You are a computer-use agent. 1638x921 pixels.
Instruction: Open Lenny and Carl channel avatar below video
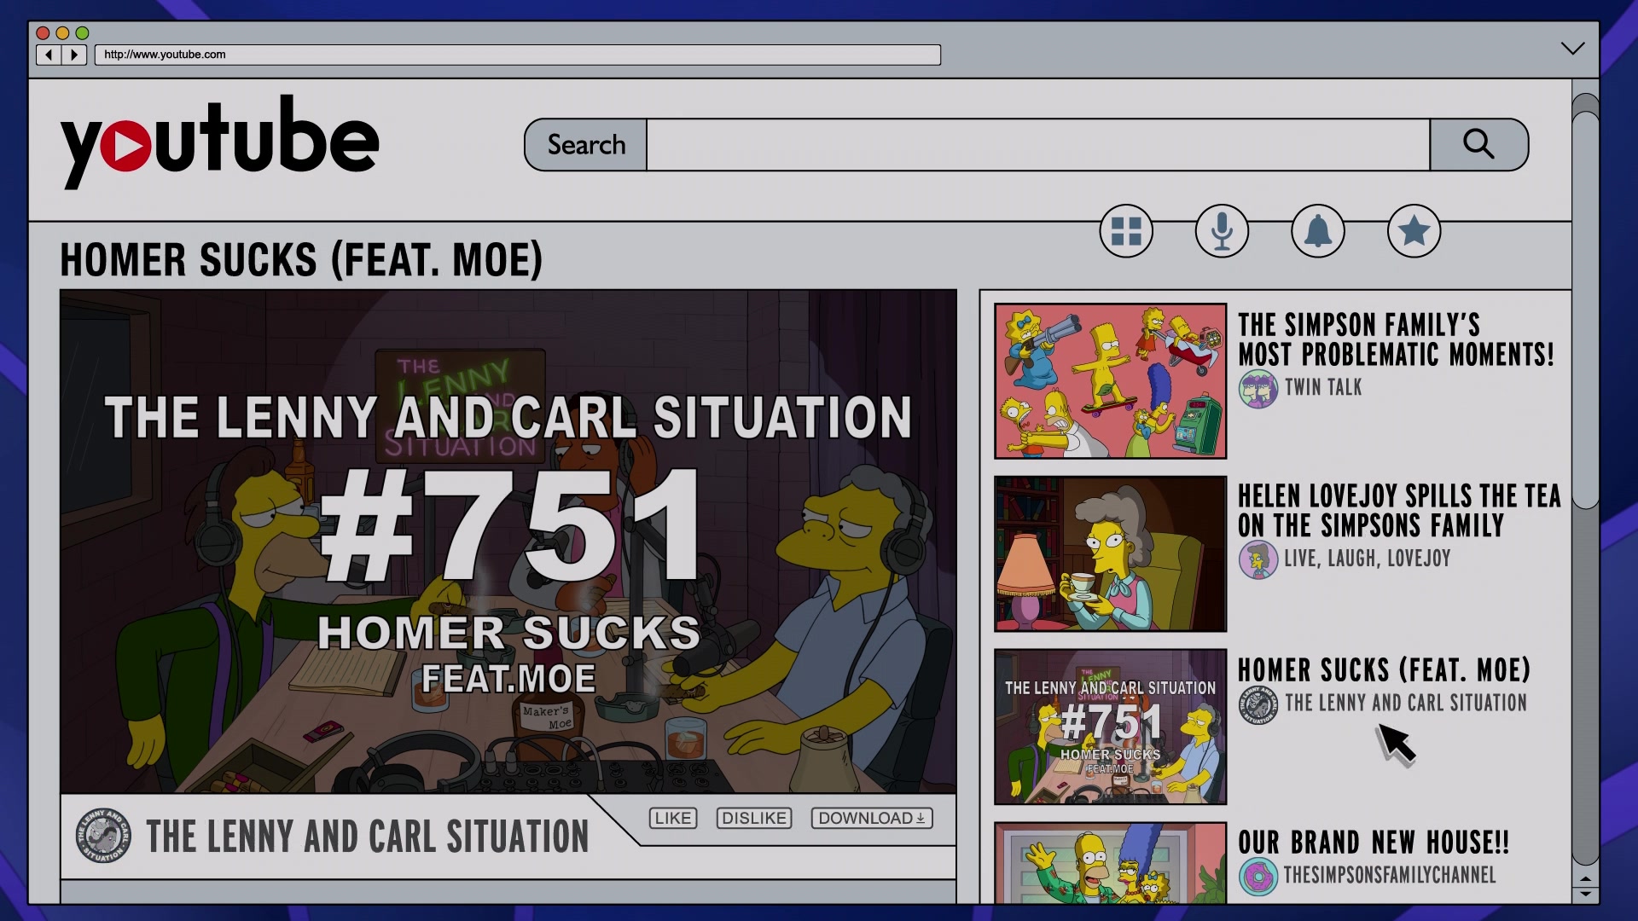103,836
